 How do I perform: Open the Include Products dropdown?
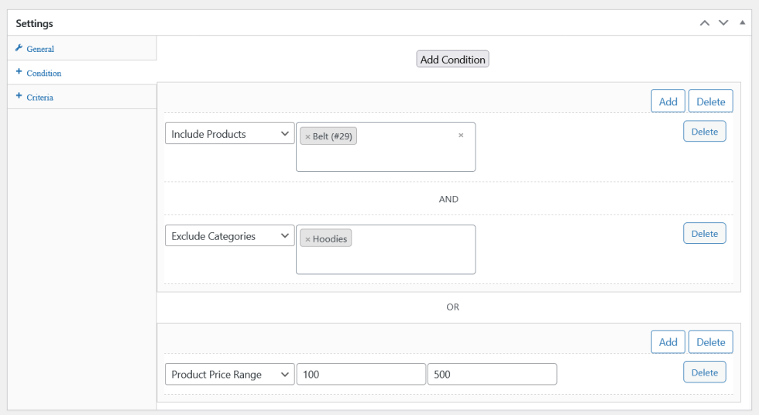229,134
